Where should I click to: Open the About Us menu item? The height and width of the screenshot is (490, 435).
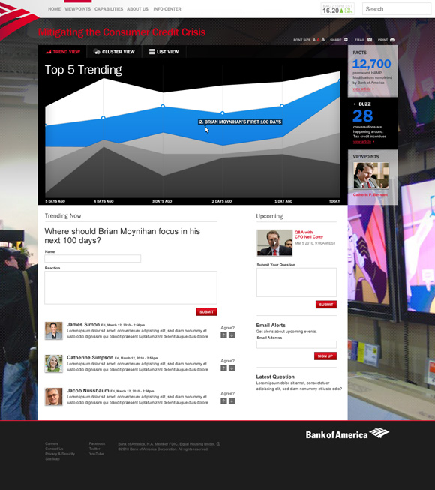[137, 9]
